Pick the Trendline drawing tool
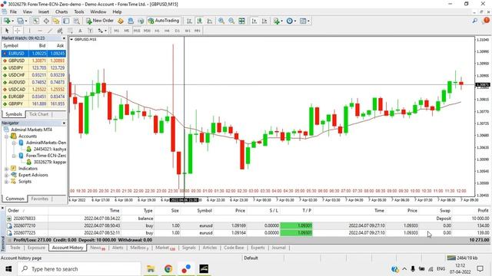Viewport: 492px width, 276px height. pos(50,31)
